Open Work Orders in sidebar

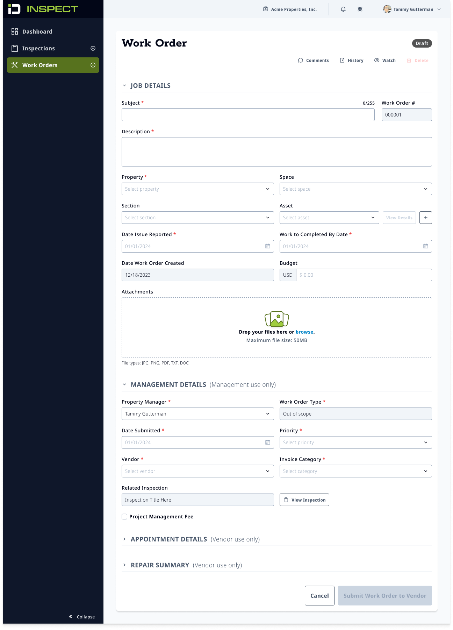(x=53, y=65)
